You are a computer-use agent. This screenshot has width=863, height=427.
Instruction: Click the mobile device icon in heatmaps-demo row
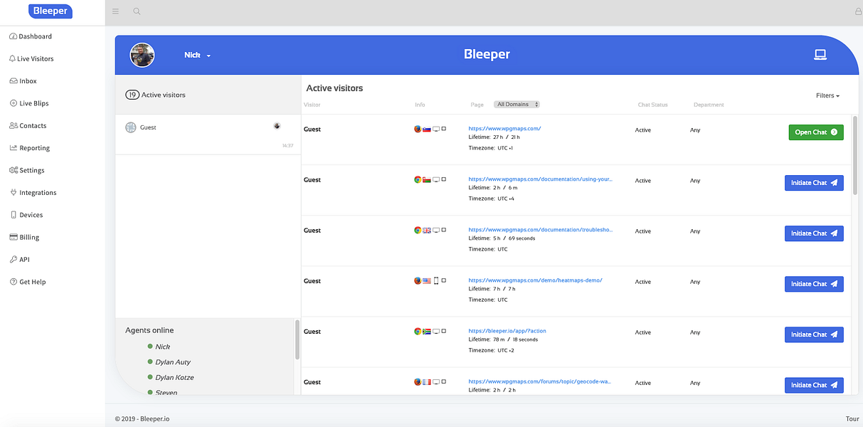pyautogui.click(x=436, y=281)
